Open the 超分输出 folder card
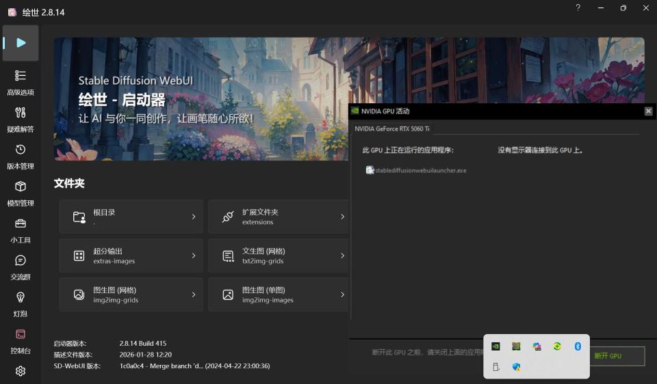The height and width of the screenshot is (384, 657). click(131, 256)
